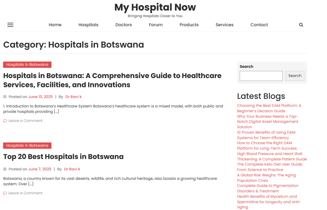Open author Dr Ravi k on first post
The image size is (327, 210).
(x=73, y=97)
